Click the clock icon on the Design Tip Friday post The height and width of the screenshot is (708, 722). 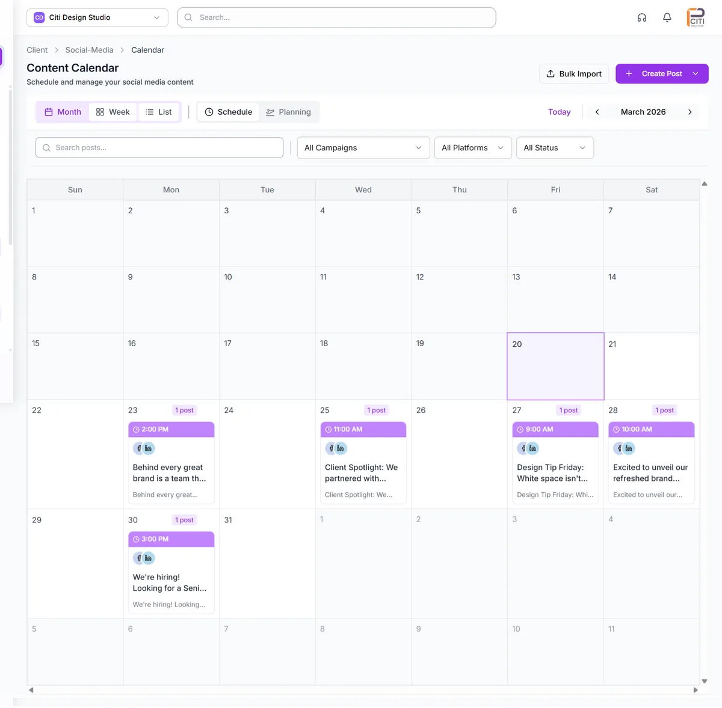[520, 429]
